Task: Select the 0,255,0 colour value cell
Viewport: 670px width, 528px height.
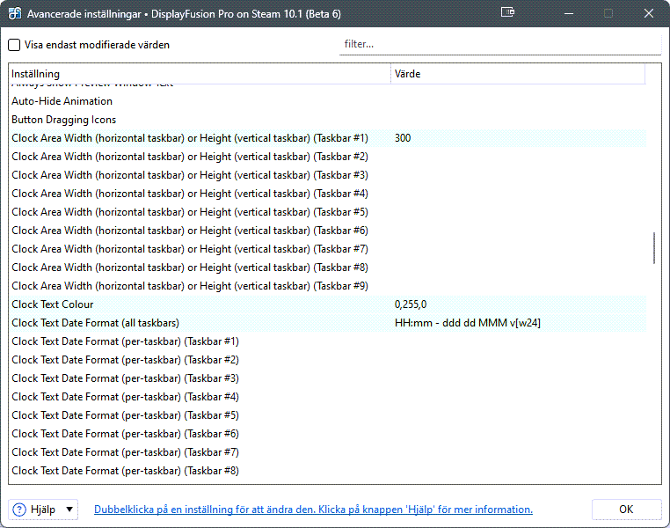Action: click(411, 304)
